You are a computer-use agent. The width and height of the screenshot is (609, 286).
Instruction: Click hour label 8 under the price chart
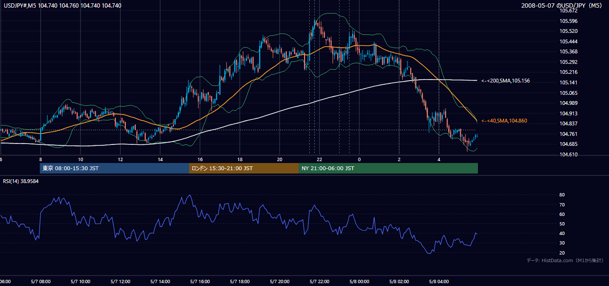(41, 159)
